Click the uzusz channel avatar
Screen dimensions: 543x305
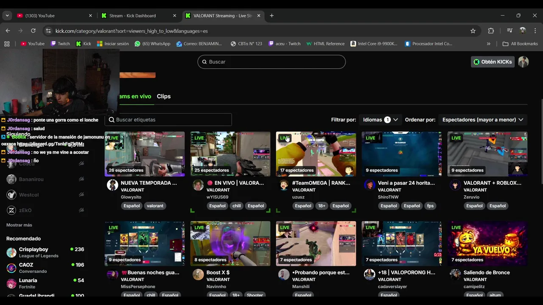pyautogui.click(x=284, y=185)
